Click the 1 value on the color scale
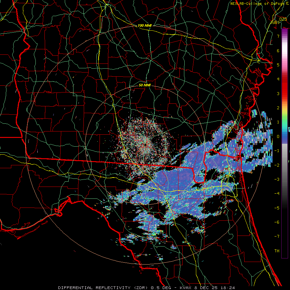 click(278, 122)
